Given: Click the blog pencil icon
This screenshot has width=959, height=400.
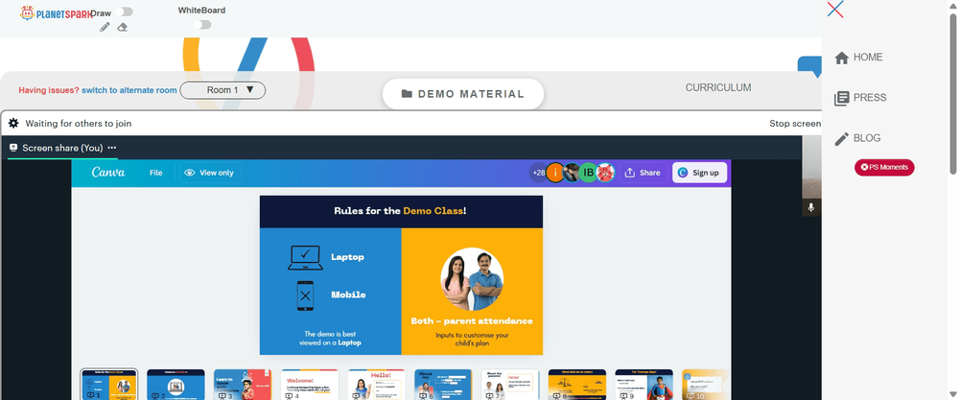Looking at the screenshot, I should 842,139.
